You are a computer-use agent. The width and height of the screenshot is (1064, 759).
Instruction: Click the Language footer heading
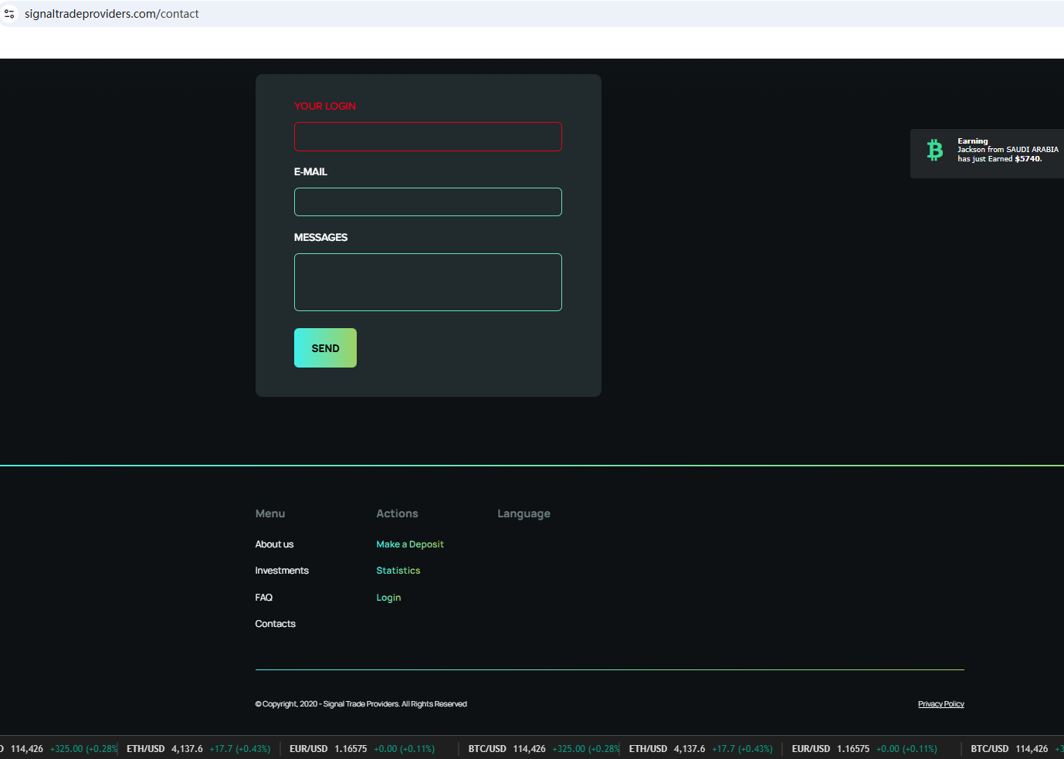click(x=524, y=513)
